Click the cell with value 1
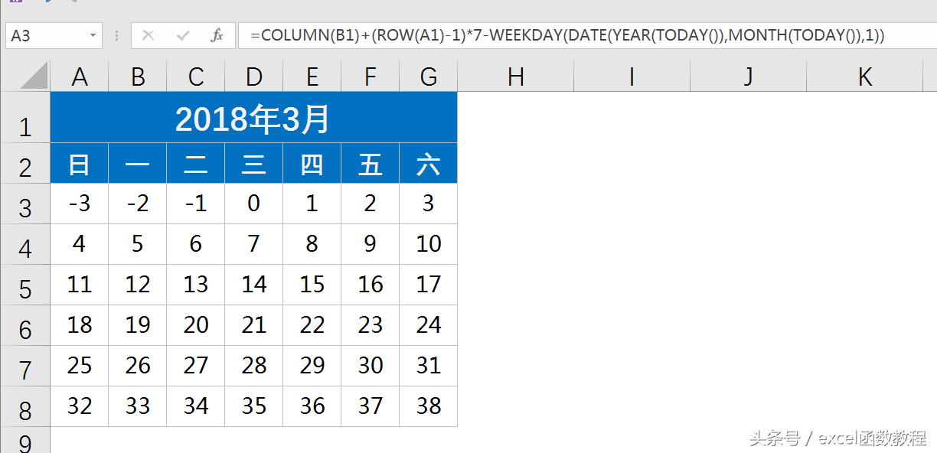Viewport: 937px width, 453px height. pyautogui.click(x=312, y=204)
